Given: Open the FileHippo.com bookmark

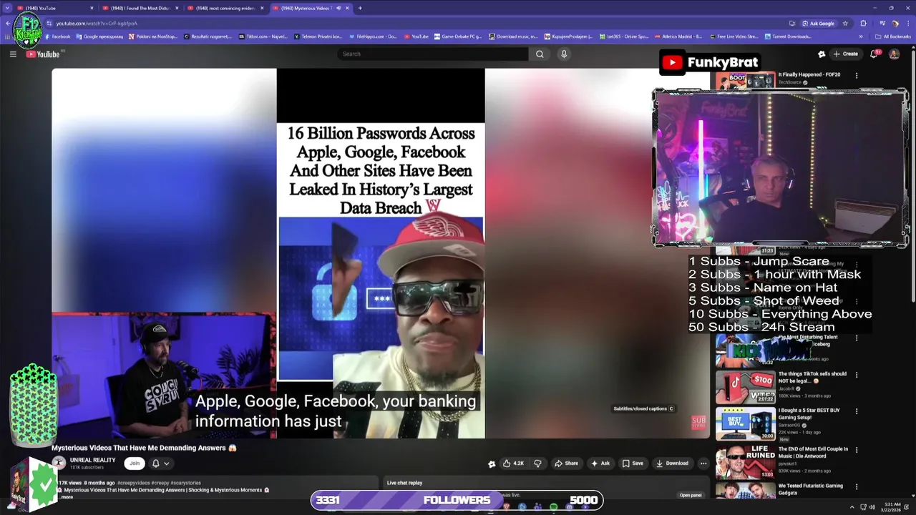Looking at the screenshot, I should (x=372, y=36).
